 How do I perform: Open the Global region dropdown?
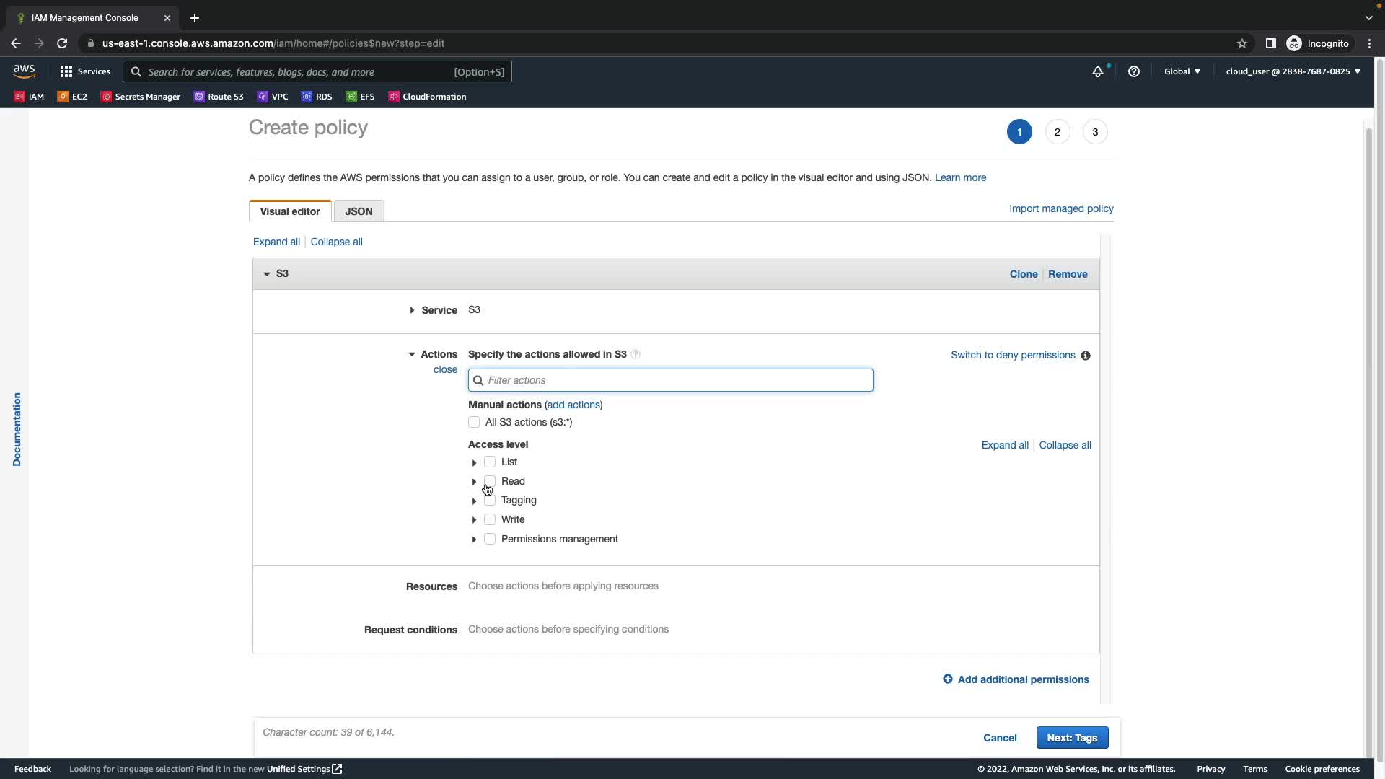[x=1182, y=71]
